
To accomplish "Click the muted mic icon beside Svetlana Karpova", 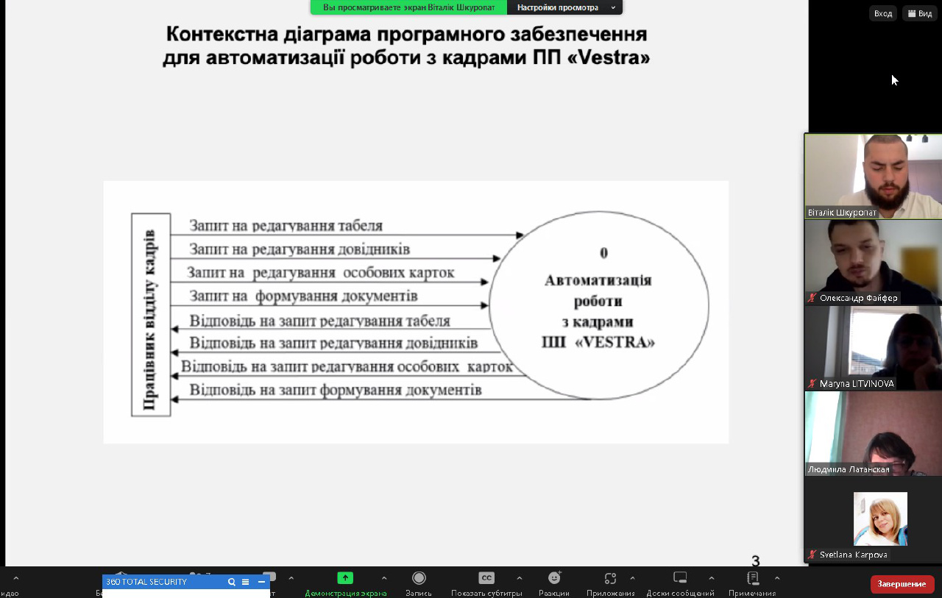I will pos(812,555).
